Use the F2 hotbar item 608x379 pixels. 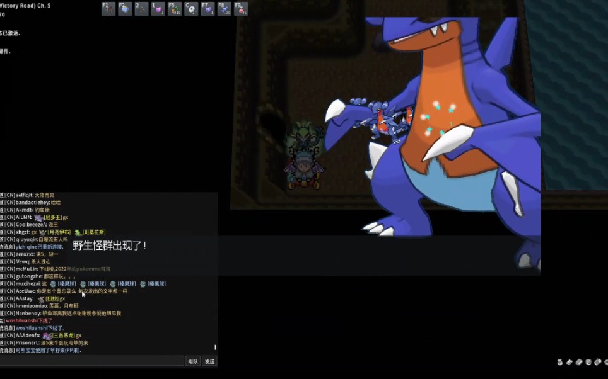click(125, 9)
